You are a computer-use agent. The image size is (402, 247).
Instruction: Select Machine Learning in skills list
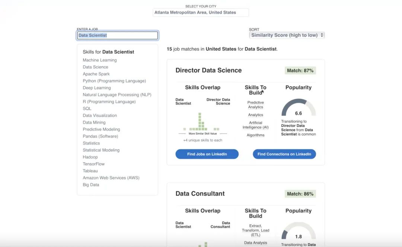coord(99,60)
